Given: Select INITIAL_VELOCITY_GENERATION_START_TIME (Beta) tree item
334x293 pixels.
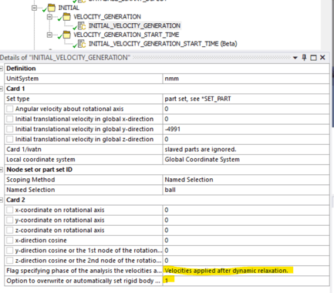Looking at the screenshot, I should pyautogui.click(x=163, y=44).
